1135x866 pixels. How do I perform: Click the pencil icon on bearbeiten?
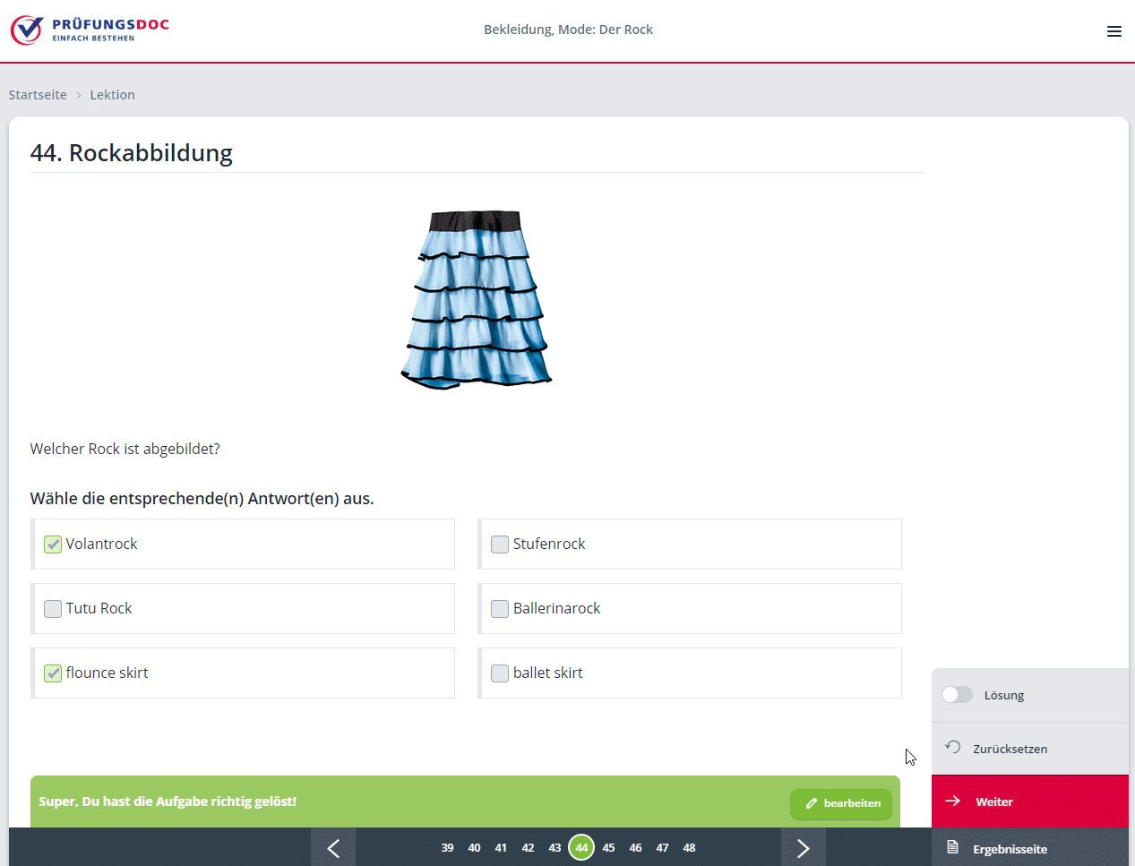click(x=812, y=803)
